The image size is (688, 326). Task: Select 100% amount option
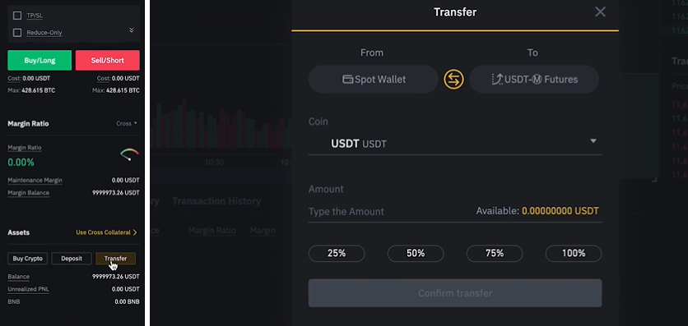pos(574,254)
